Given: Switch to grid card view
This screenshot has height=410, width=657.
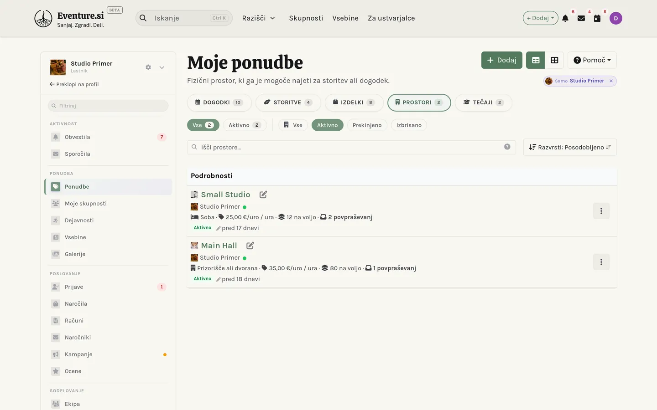Looking at the screenshot, I should 554,60.
